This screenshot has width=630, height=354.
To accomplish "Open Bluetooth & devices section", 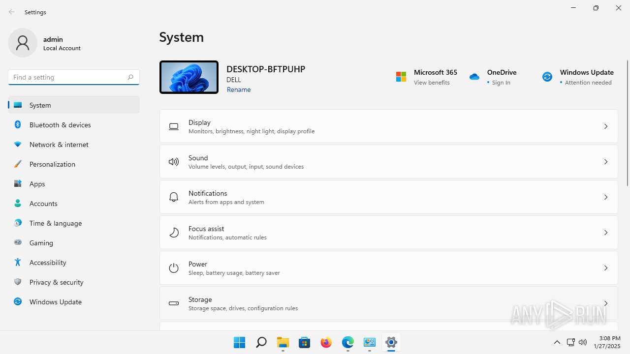I will click(x=74, y=125).
